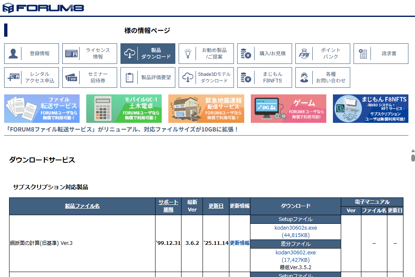Click the ファイル転送サービス banner
The height and width of the screenshot is (277, 415).
42,108
